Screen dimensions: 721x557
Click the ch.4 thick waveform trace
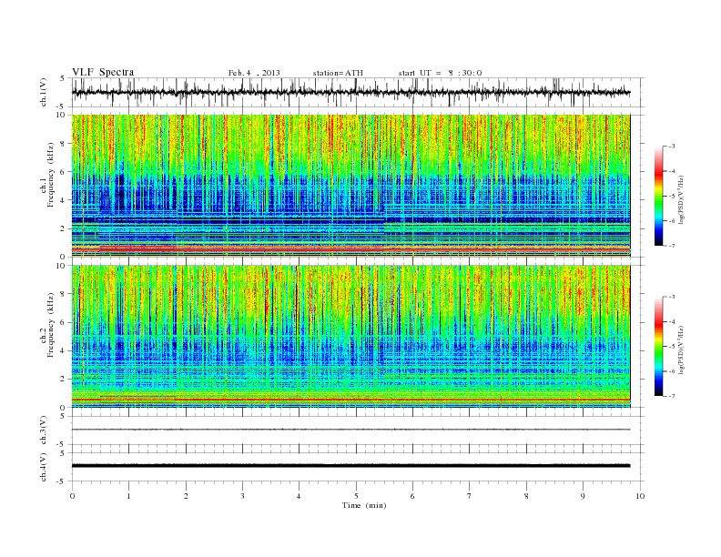click(x=350, y=466)
